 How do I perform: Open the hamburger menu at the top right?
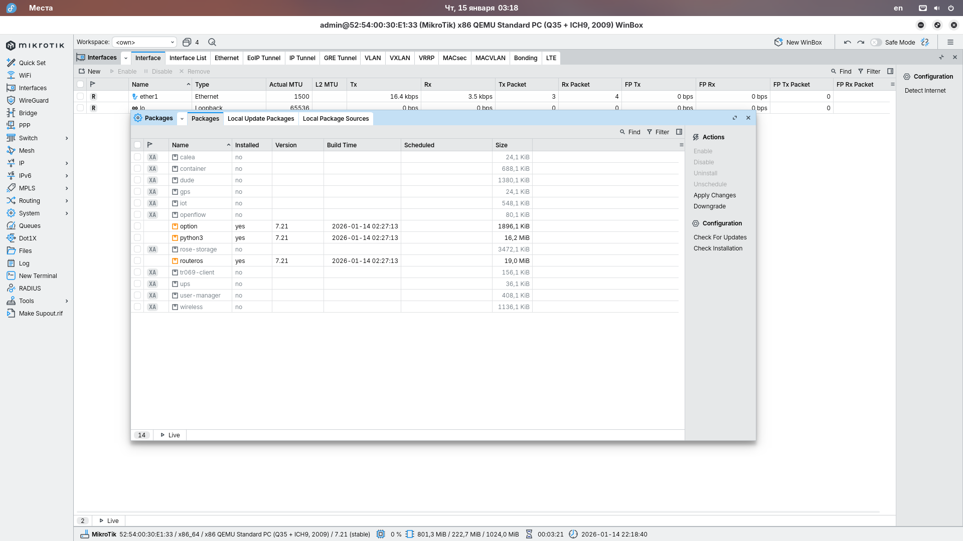pyautogui.click(x=950, y=42)
